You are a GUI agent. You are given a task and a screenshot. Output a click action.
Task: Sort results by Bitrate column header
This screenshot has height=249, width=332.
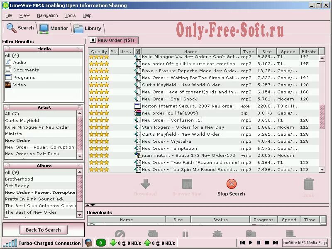coord(309,51)
